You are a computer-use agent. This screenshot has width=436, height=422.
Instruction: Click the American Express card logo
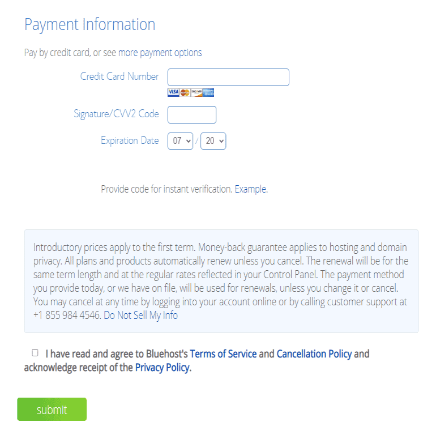click(x=208, y=92)
